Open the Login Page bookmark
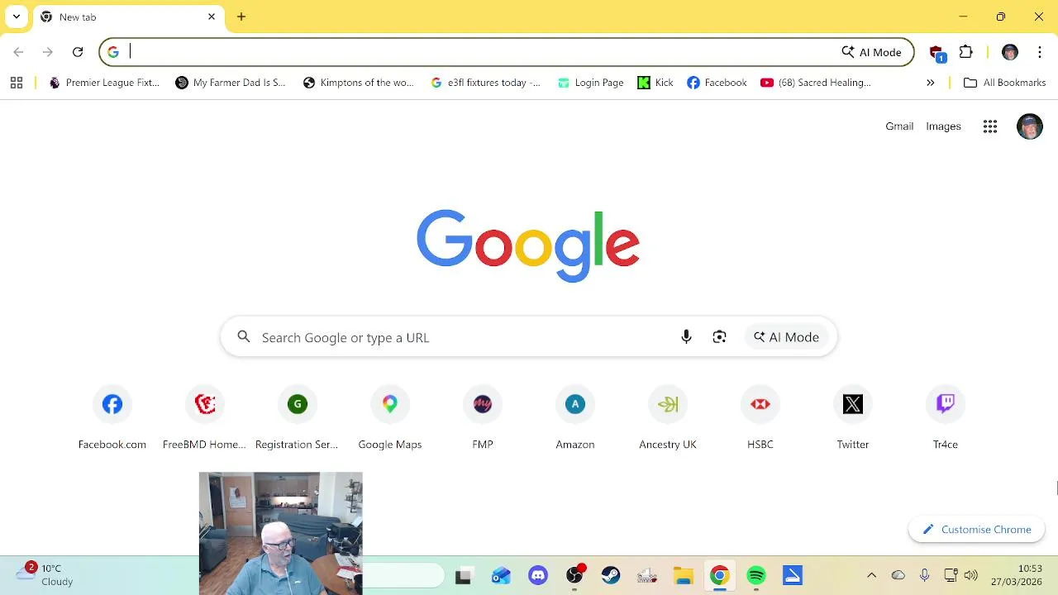The image size is (1058, 595). tap(590, 83)
